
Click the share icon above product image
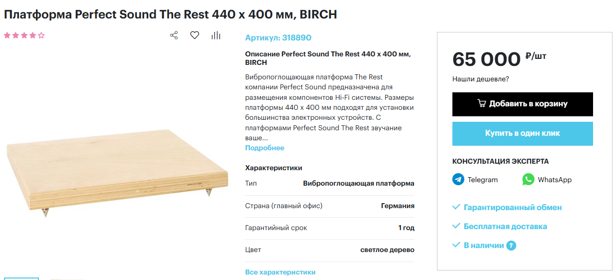(174, 35)
